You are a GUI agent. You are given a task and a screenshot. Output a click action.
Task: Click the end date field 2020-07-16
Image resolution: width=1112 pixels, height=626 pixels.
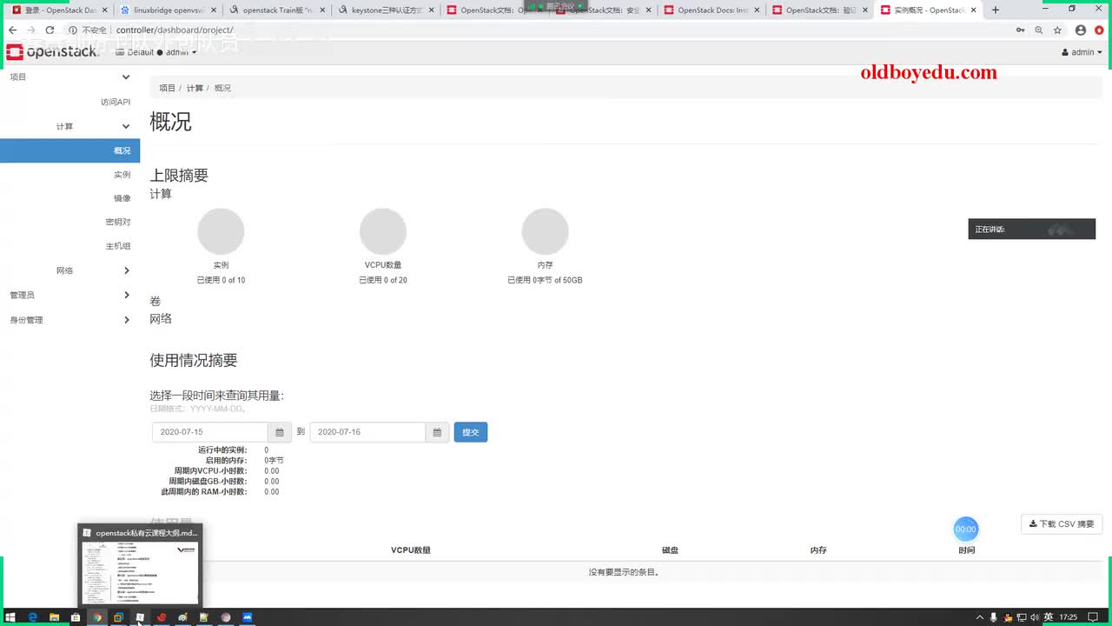pyautogui.click(x=367, y=432)
